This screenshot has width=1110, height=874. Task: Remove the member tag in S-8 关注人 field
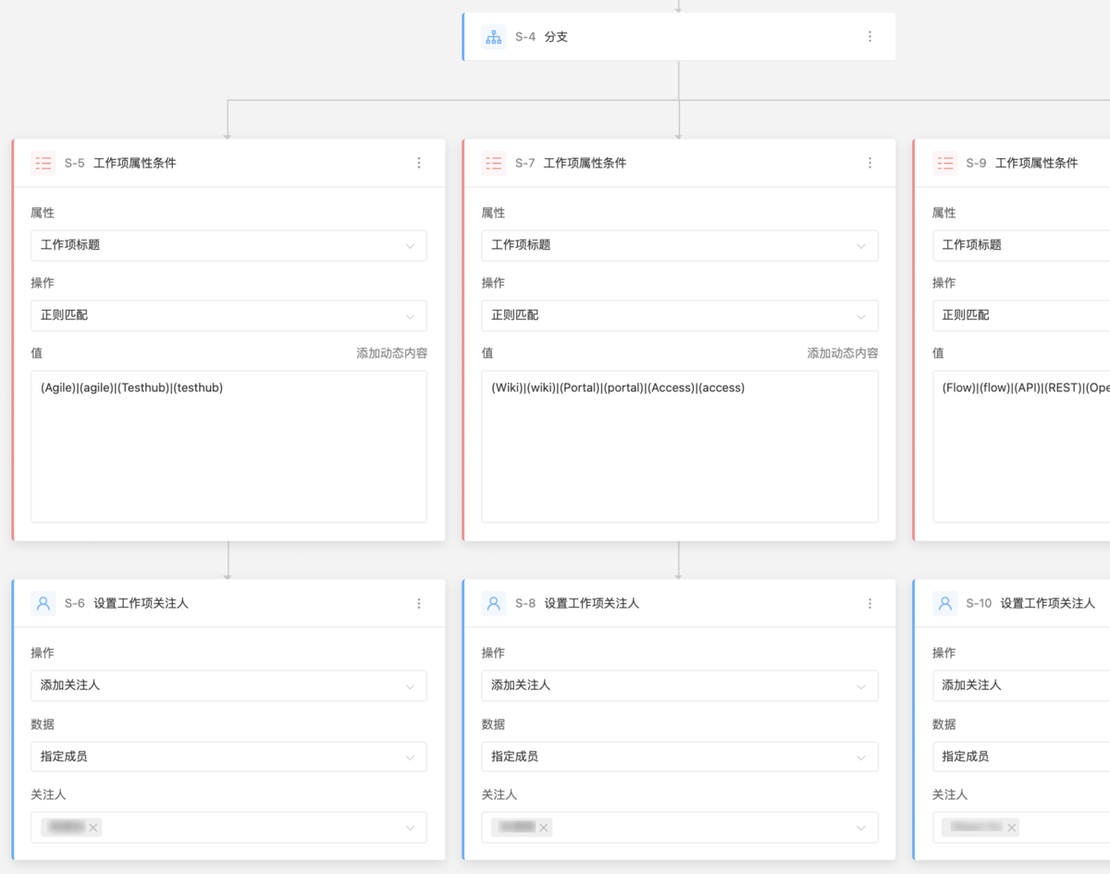543,827
